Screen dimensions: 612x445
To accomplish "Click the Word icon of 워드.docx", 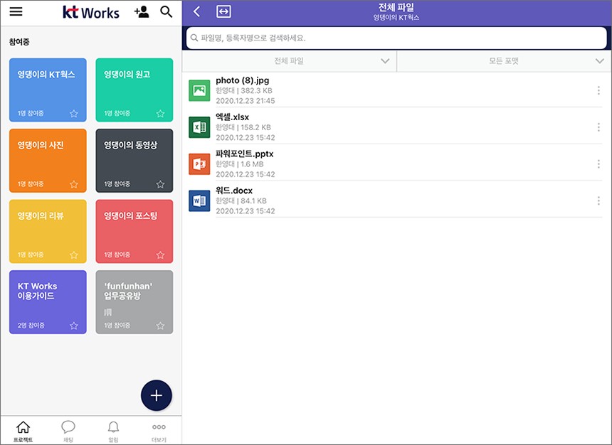I will pos(199,201).
